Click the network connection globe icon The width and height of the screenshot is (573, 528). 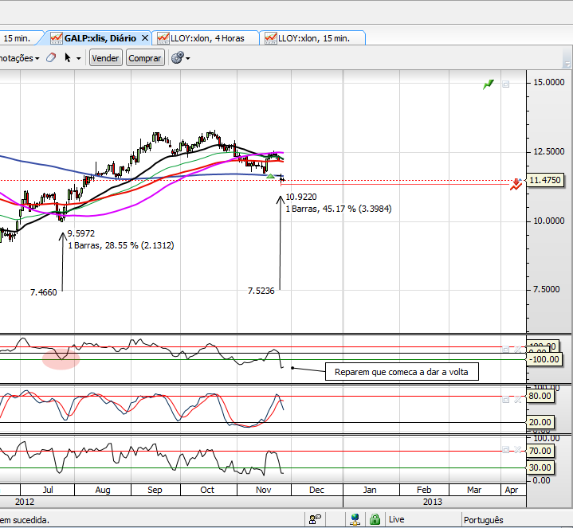(355, 519)
